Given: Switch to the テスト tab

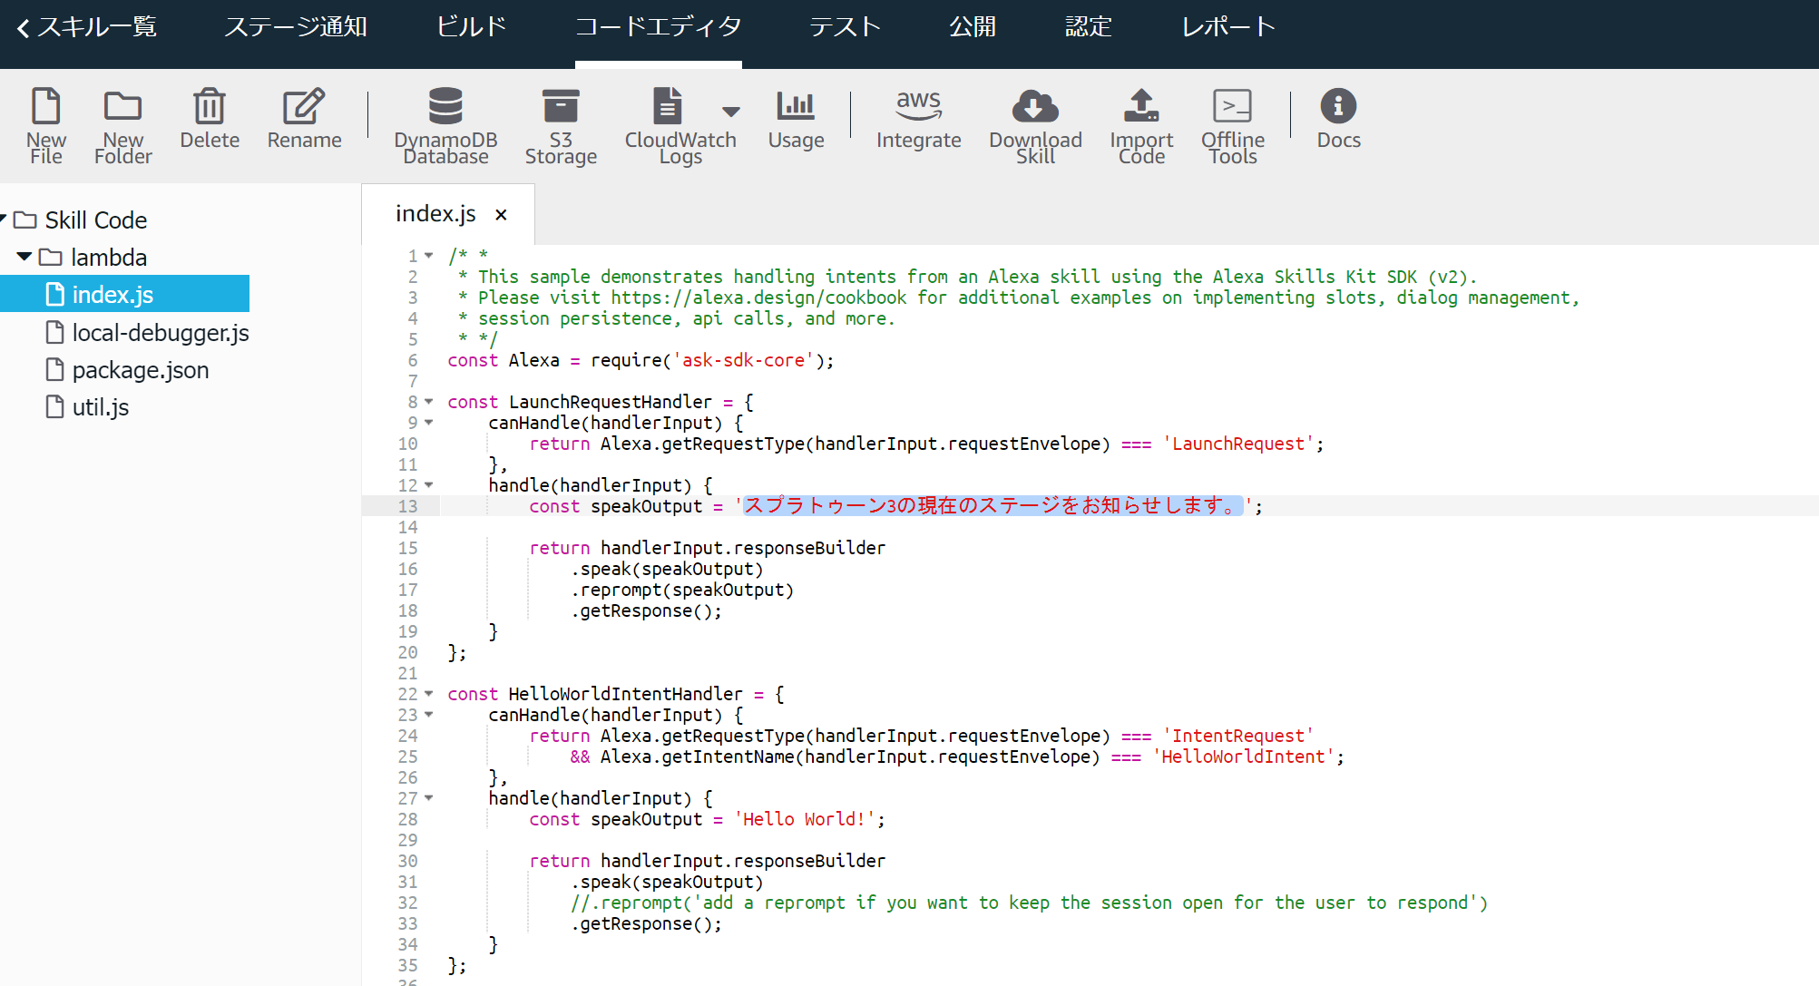Looking at the screenshot, I should coord(845,27).
